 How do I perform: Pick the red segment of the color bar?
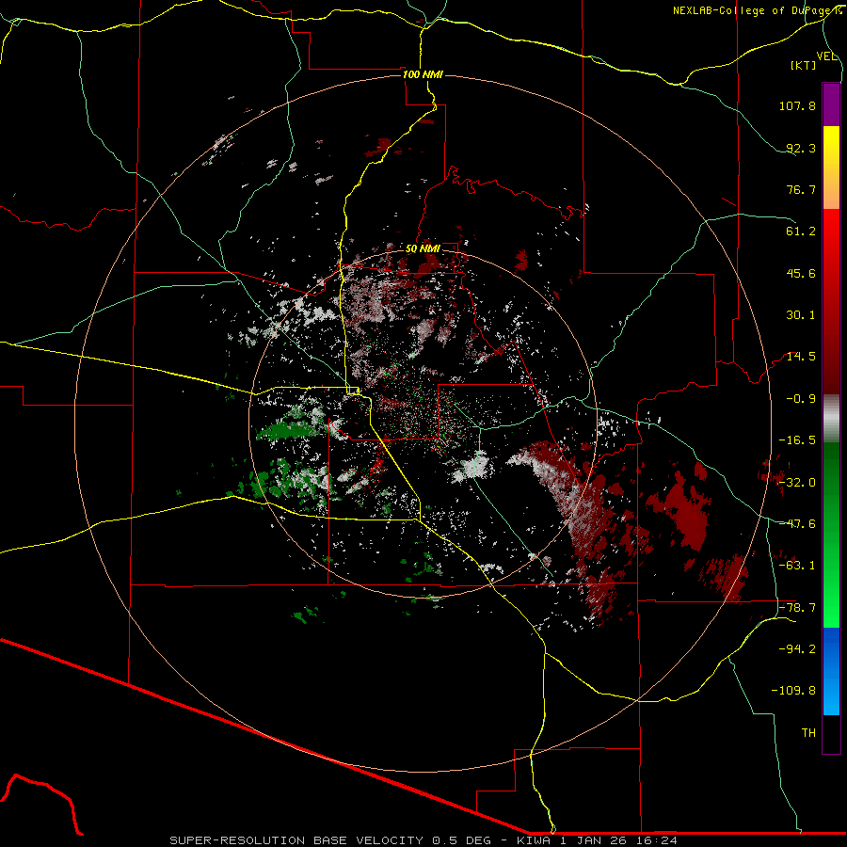[x=831, y=301]
